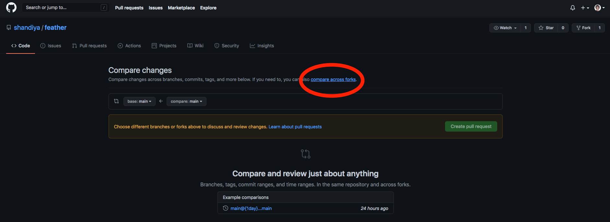610x222 pixels.
Task: Click the Create pull request button
Action: click(x=471, y=126)
